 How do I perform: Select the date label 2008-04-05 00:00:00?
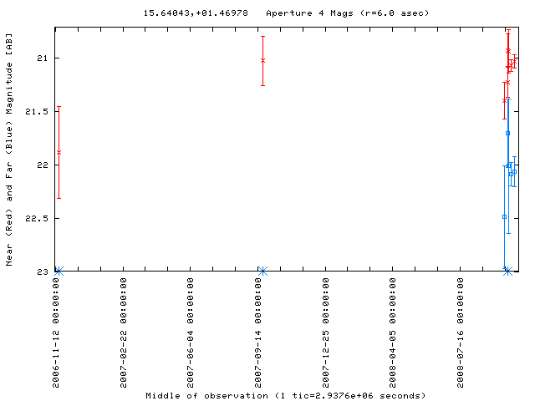click(x=393, y=332)
